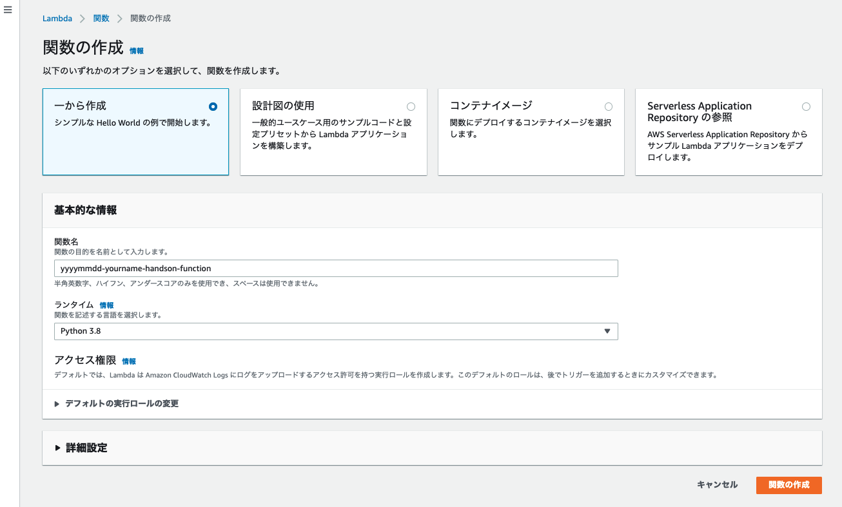The width and height of the screenshot is (842, 507).
Task: Click the コンテナイメージ card description text
Action: pos(531,128)
